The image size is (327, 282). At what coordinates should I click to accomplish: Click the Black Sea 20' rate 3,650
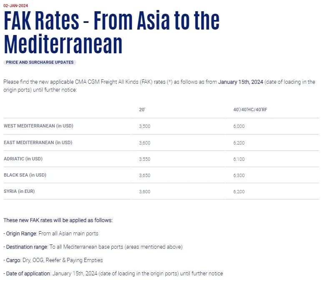pyautogui.click(x=145, y=175)
